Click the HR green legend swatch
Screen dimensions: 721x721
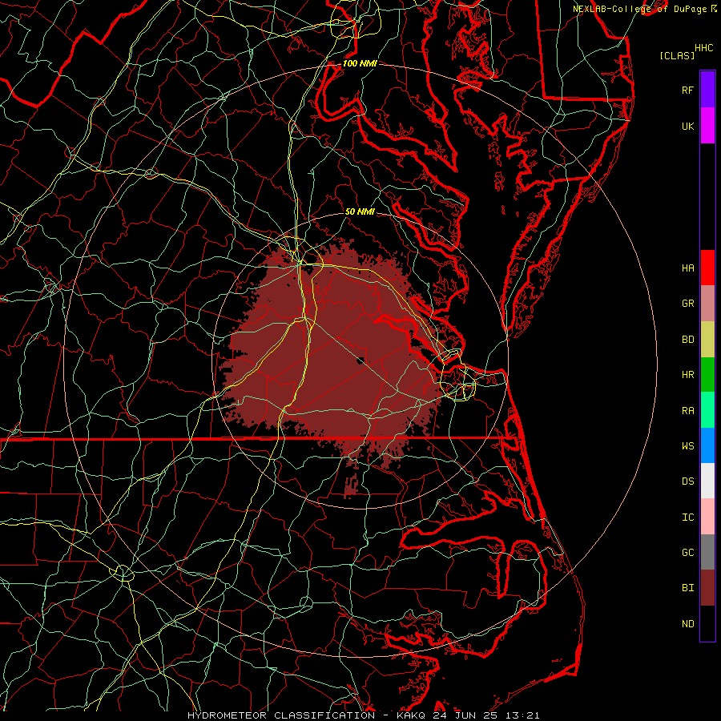(x=707, y=374)
